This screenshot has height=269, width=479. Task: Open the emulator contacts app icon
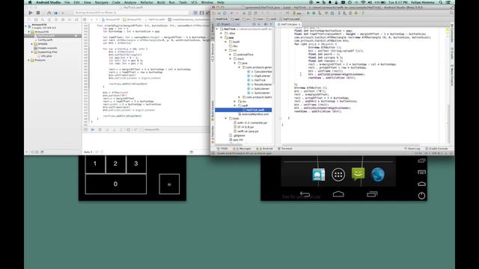pos(319,175)
